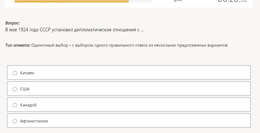Click the countdown timer display

pos(232,1)
